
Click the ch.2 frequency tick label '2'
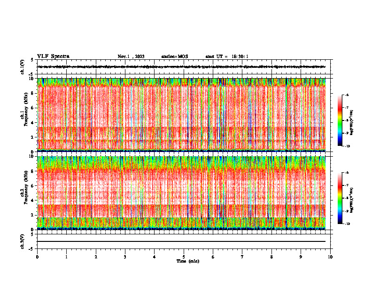pyautogui.click(x=32, y=215)
